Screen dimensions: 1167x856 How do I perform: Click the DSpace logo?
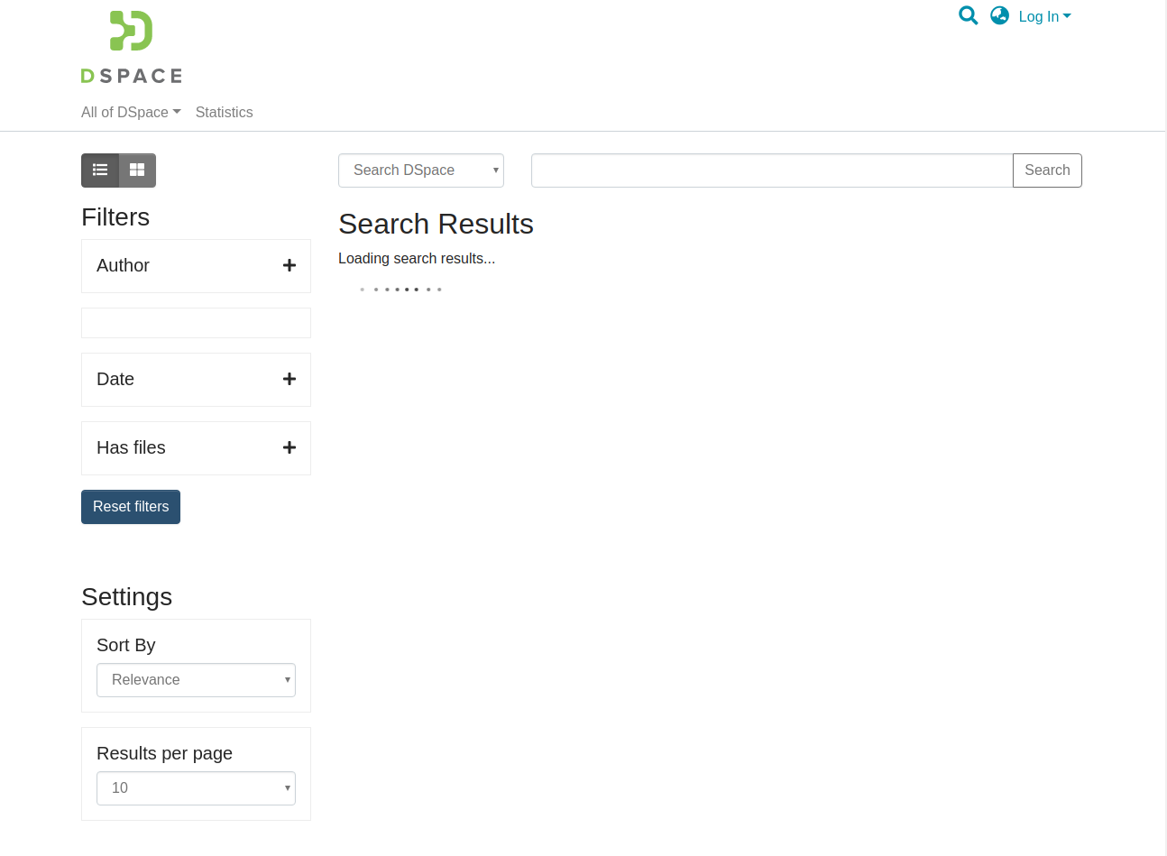[132, 47]
